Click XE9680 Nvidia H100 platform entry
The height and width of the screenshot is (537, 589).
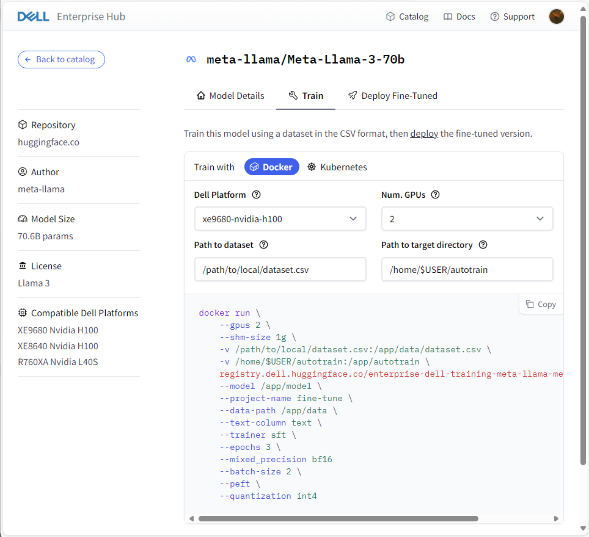(58, 330)
